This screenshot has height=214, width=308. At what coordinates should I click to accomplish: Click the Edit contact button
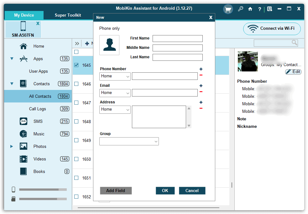coord(293,72)
